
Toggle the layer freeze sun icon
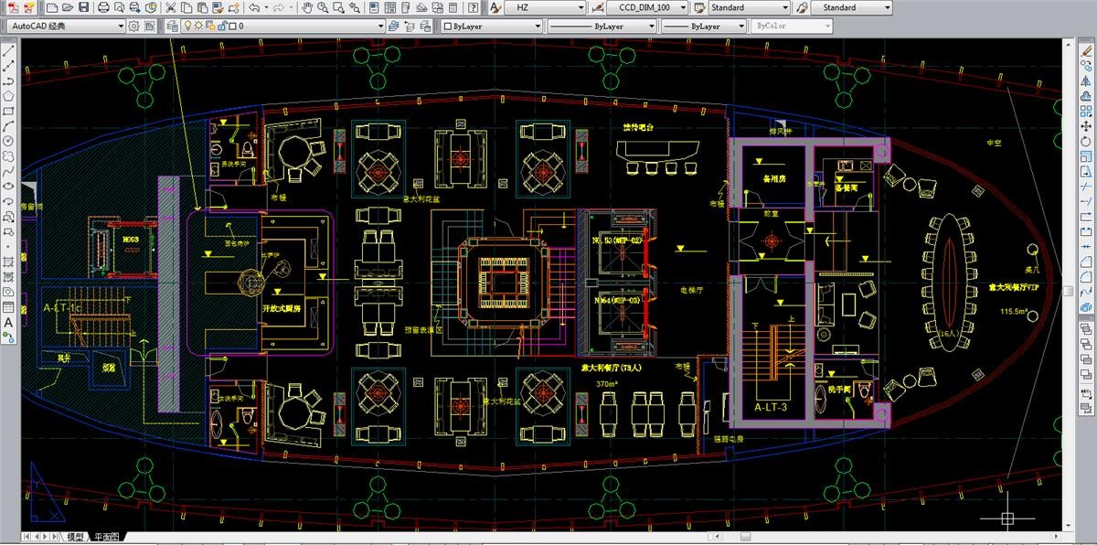coord(199,27)
